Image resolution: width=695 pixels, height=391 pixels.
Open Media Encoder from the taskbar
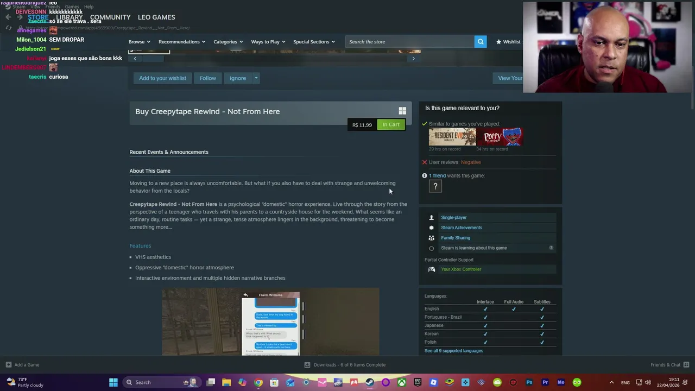tap(561, 382)
